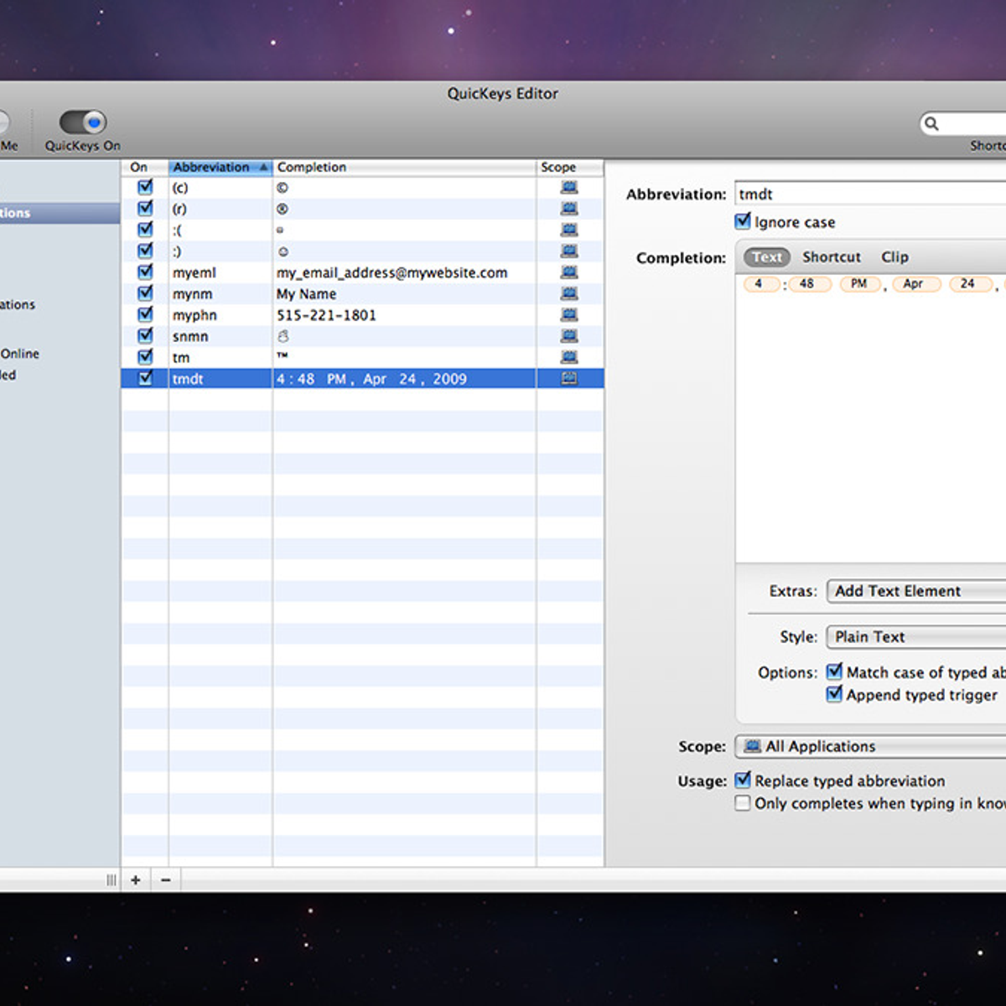Click the scope icon in the :) row
Image resolution: width=1006 pixels, height=1006 pixels.
569,251
